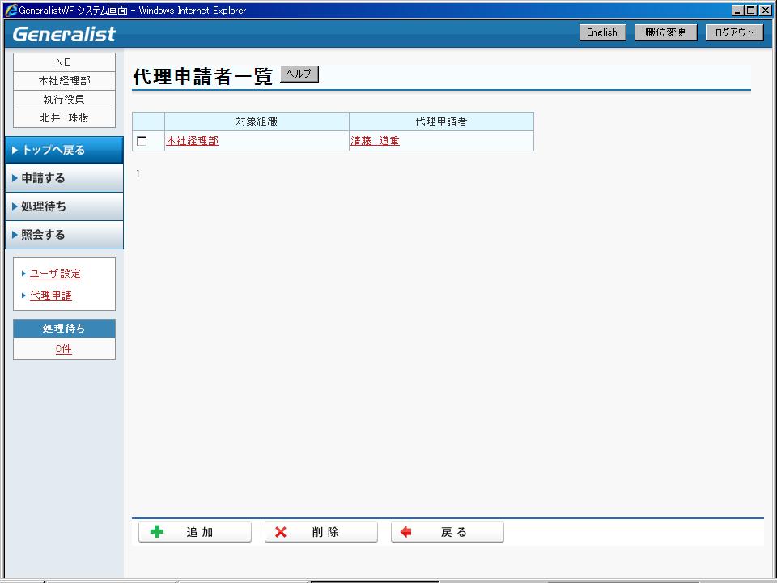Click the 処理待ち panel header above 0件
This screenshot has height=583, width=777.
[64, 328]
